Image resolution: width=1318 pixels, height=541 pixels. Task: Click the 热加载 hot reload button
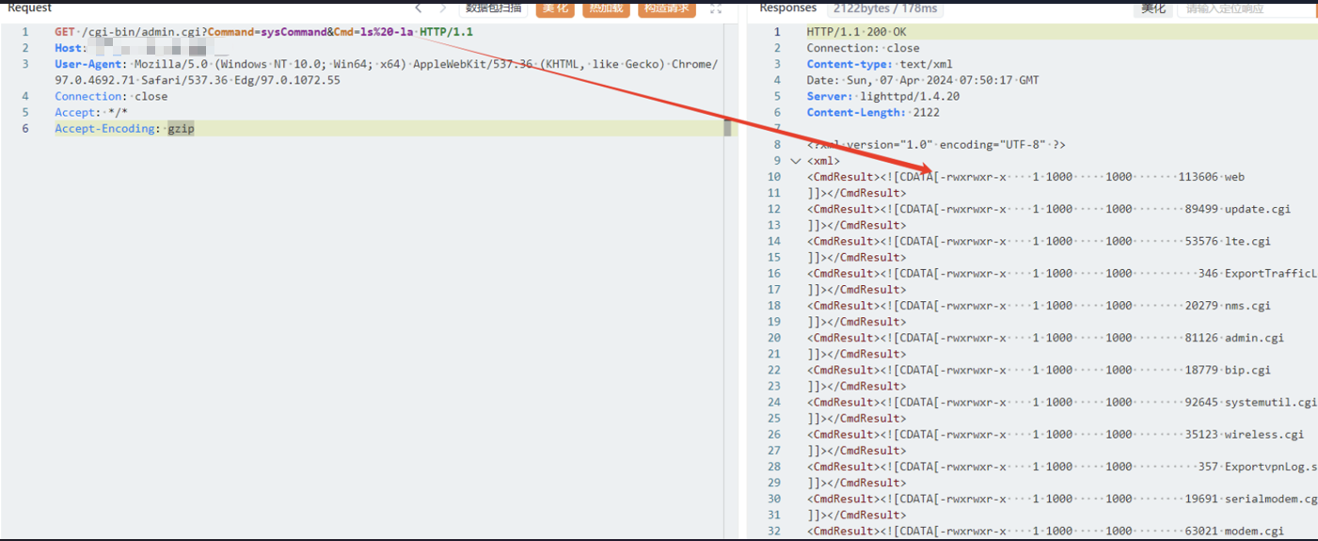pyautogui.click(x=607, y=8)
